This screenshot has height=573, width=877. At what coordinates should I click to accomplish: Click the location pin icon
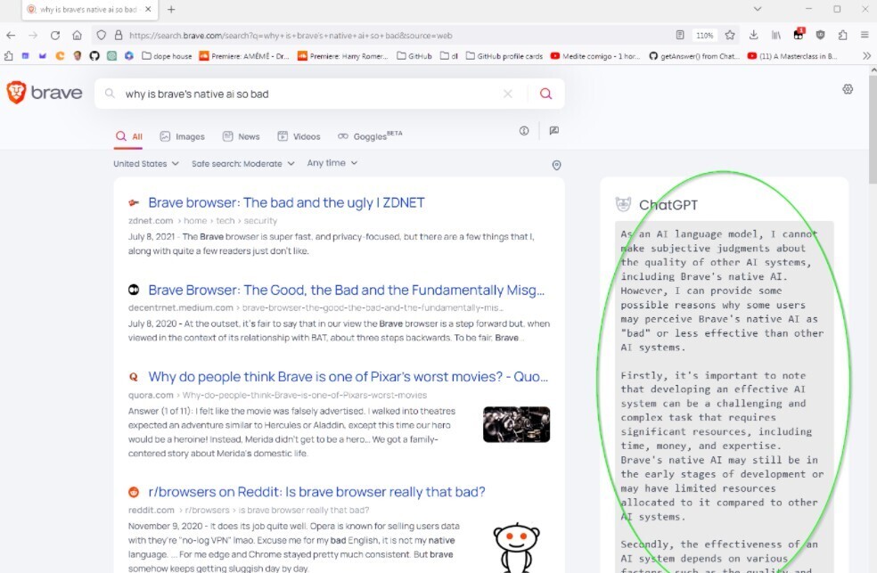pyautogui.click(x=557, y=165)
